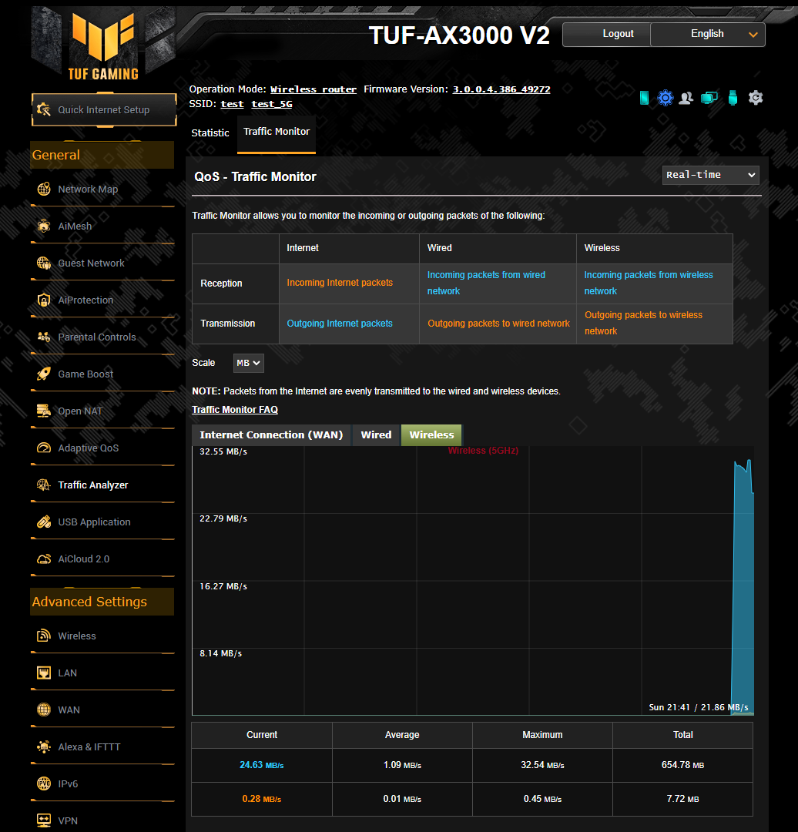Click the Logout button

606,34
